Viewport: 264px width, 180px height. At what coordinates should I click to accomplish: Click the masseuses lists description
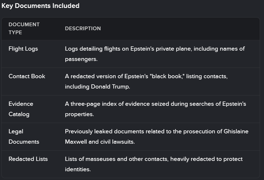tap(154, 164)
